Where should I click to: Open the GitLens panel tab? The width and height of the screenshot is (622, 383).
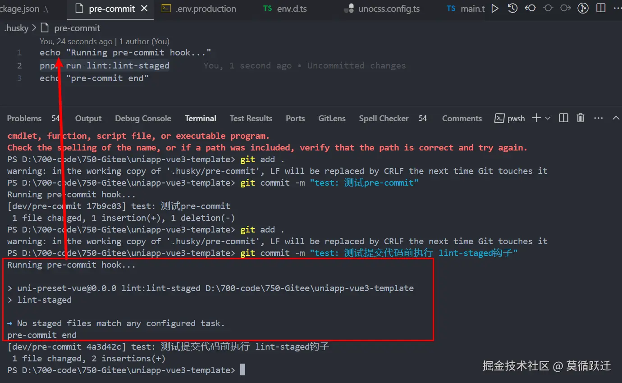point(332,119)
